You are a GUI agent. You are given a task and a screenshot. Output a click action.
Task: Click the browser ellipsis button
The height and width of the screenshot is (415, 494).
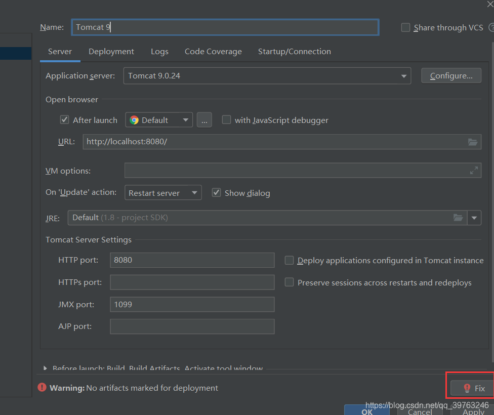point(204,120)
